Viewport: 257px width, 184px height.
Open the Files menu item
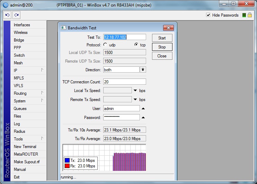click(28, 116)
